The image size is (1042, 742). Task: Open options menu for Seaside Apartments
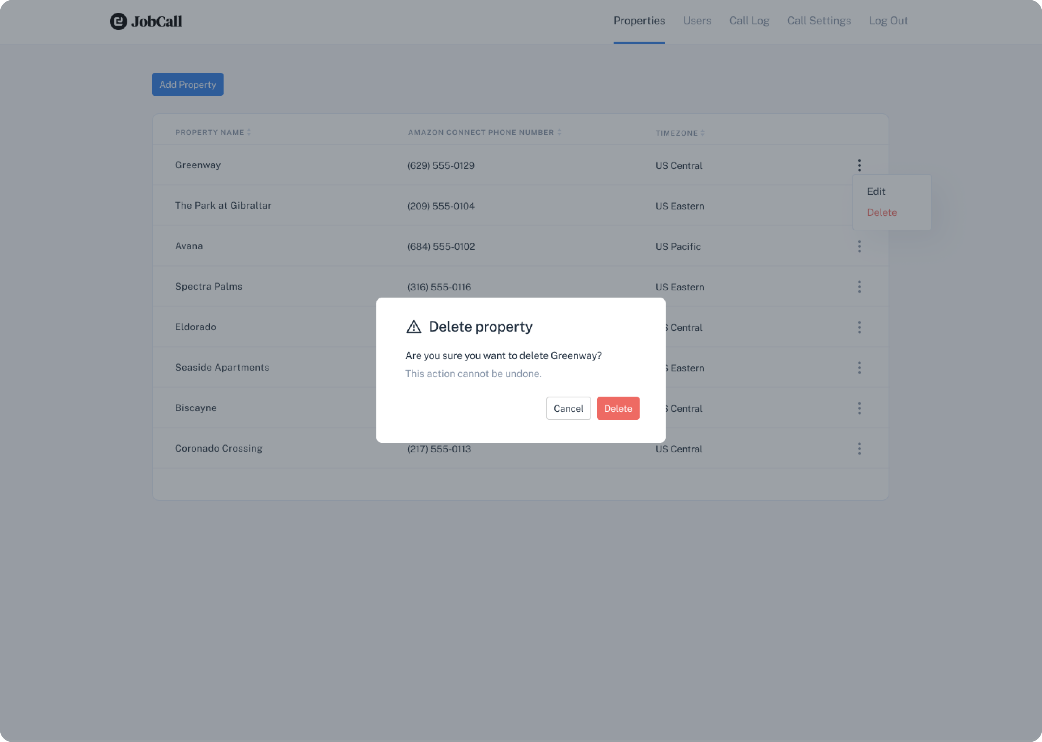860,367
